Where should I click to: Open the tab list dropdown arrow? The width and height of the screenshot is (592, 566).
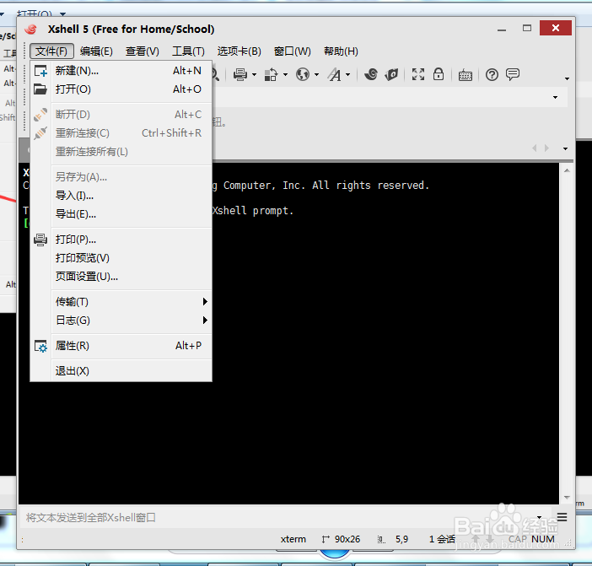tap(565, 148)
